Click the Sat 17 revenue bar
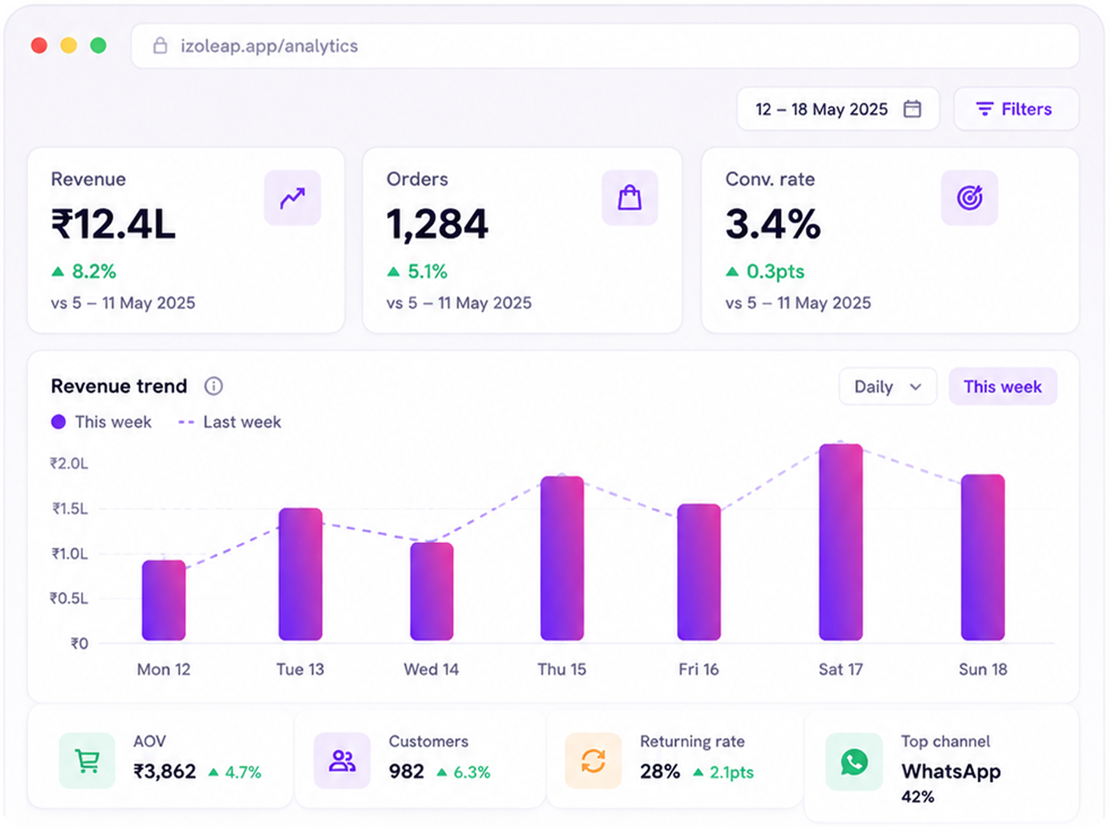The height and width of the screenshot is (828, 1110). coord(841,542)
